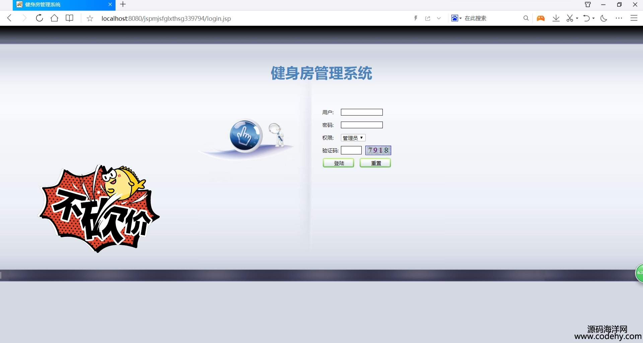This screenshot has width=643, height=343.
Task: Share this page via share icon
Action: 428,18
